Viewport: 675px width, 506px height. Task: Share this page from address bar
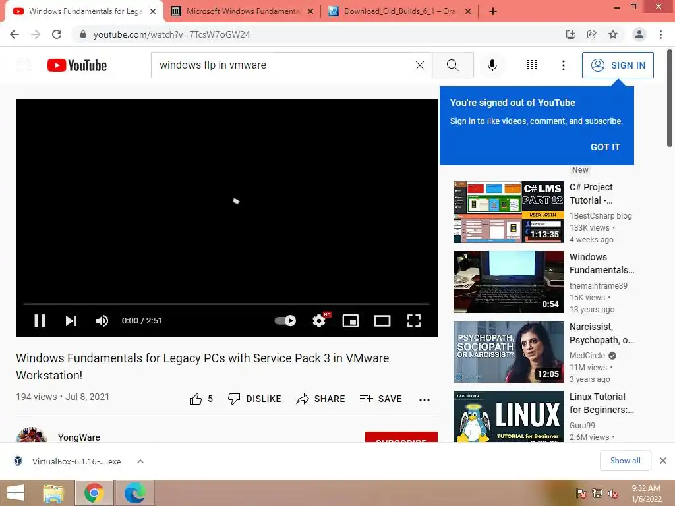click(591, 34)
